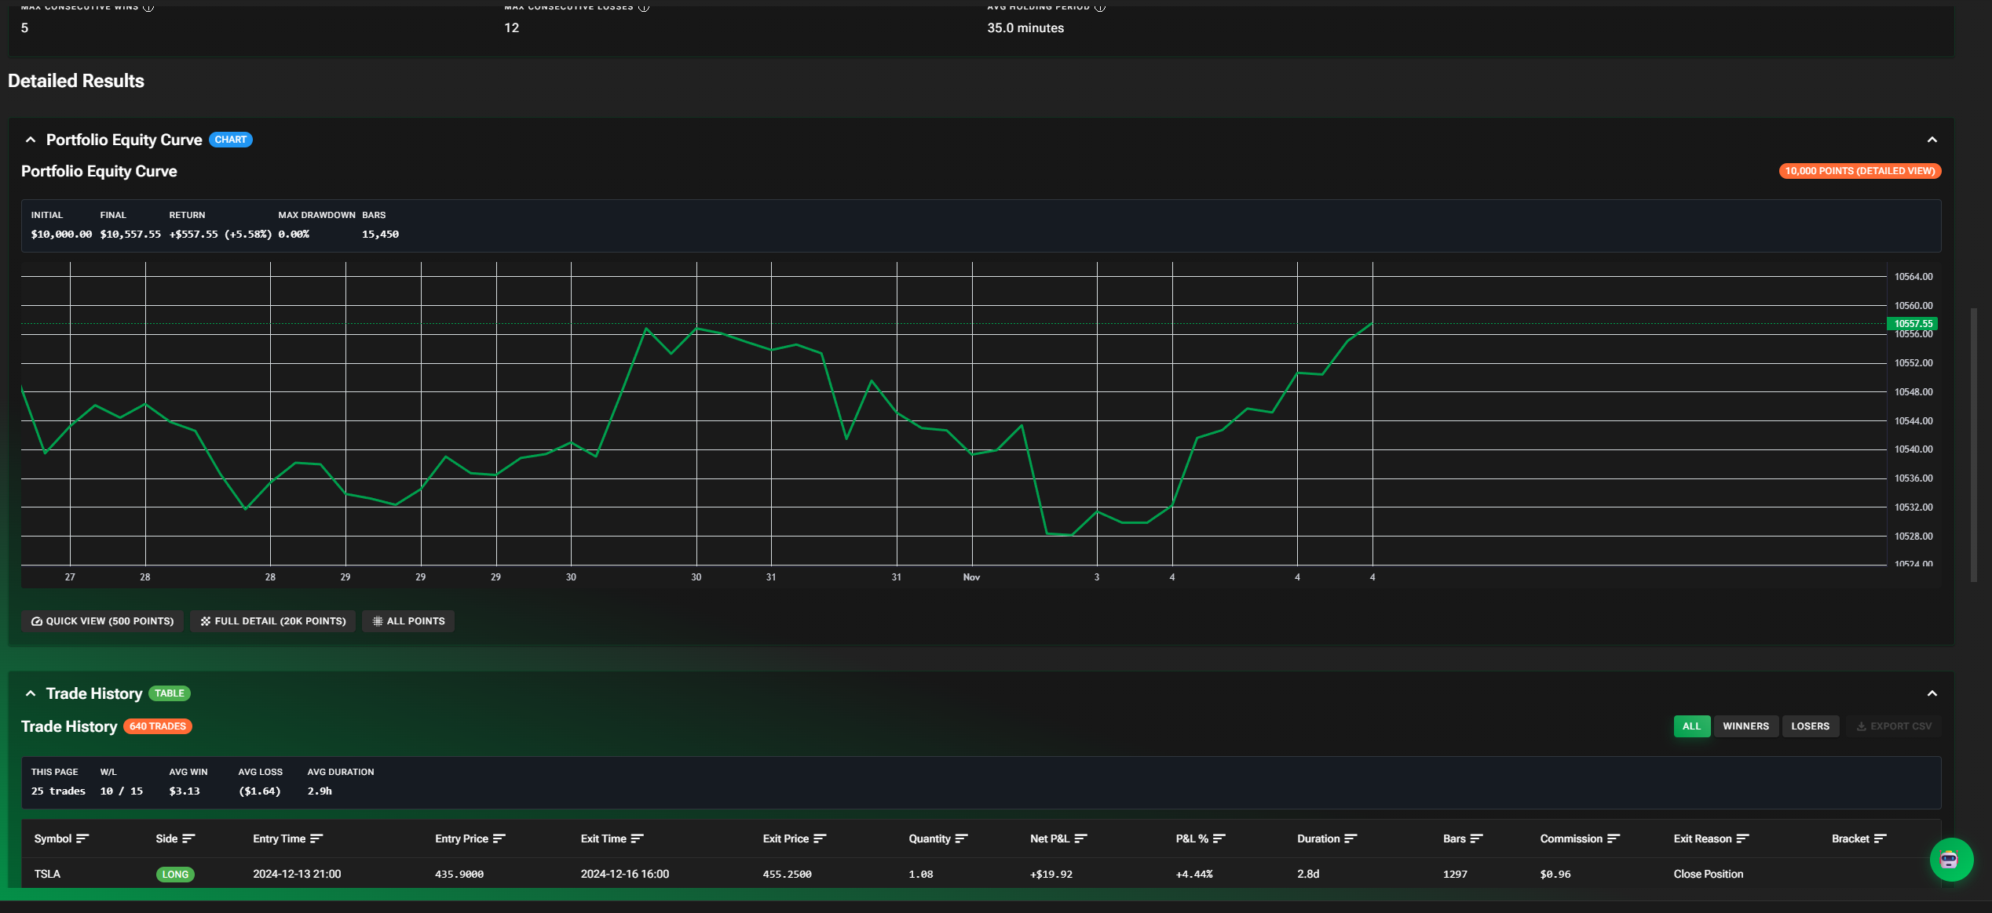Toggle the Winners trade filter
Image resolution: width=1992 pixels, height=913 pixels.
click(x=1745, y=726)
